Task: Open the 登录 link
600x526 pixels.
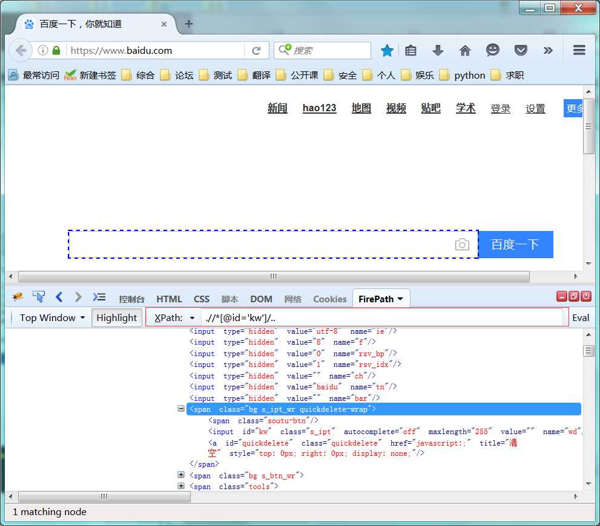Action: pos(501,109)
